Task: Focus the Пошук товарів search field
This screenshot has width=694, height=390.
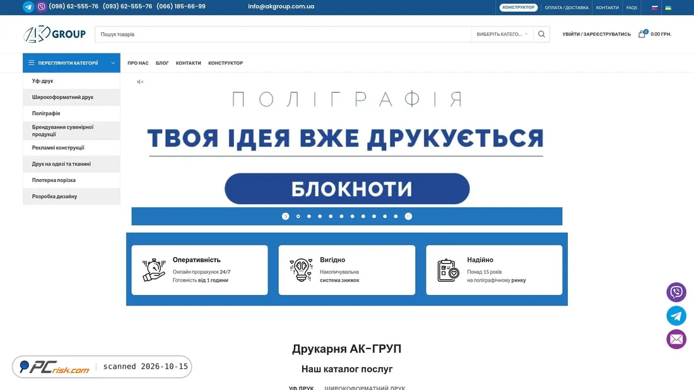Action: [283, 34]
